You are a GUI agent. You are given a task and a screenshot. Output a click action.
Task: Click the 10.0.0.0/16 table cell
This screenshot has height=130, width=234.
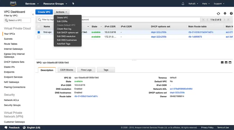coord(110,32)
